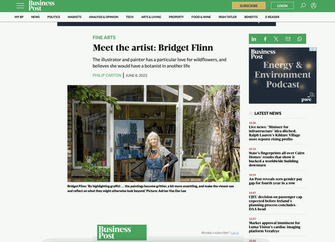Click the FINE ARTS category link
The height and width of the screenshot is (242, 335).
(x=104, y=37)
